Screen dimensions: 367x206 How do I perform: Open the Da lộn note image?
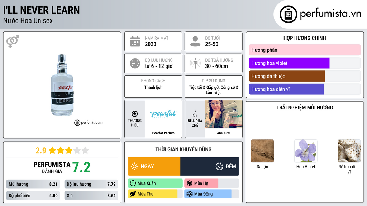point(262,151)
